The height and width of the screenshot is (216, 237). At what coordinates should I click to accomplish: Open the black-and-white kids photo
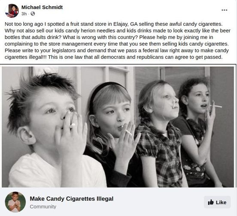(118, 127)
